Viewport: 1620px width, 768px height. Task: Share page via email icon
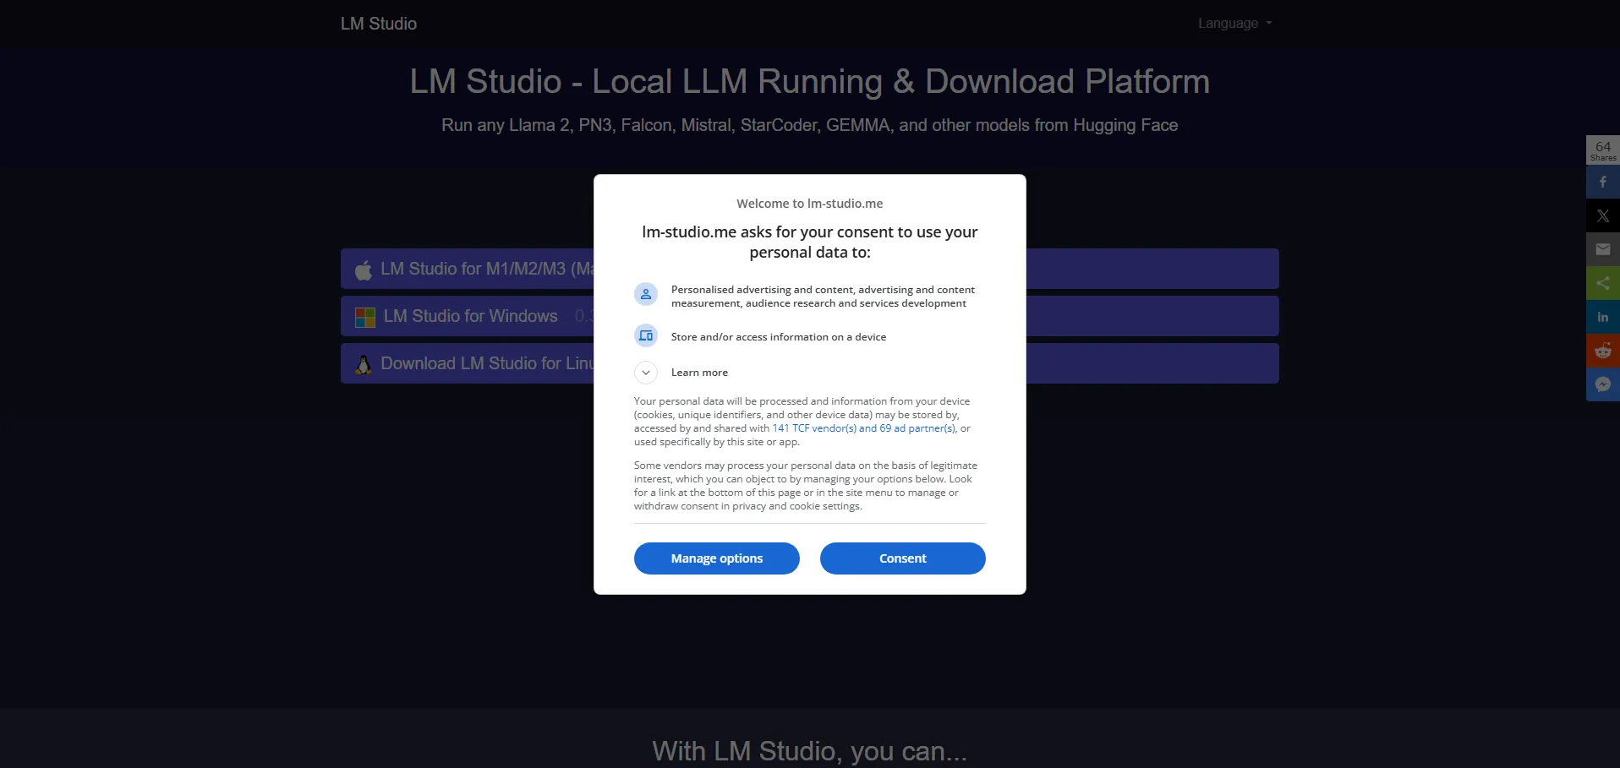1602,250
